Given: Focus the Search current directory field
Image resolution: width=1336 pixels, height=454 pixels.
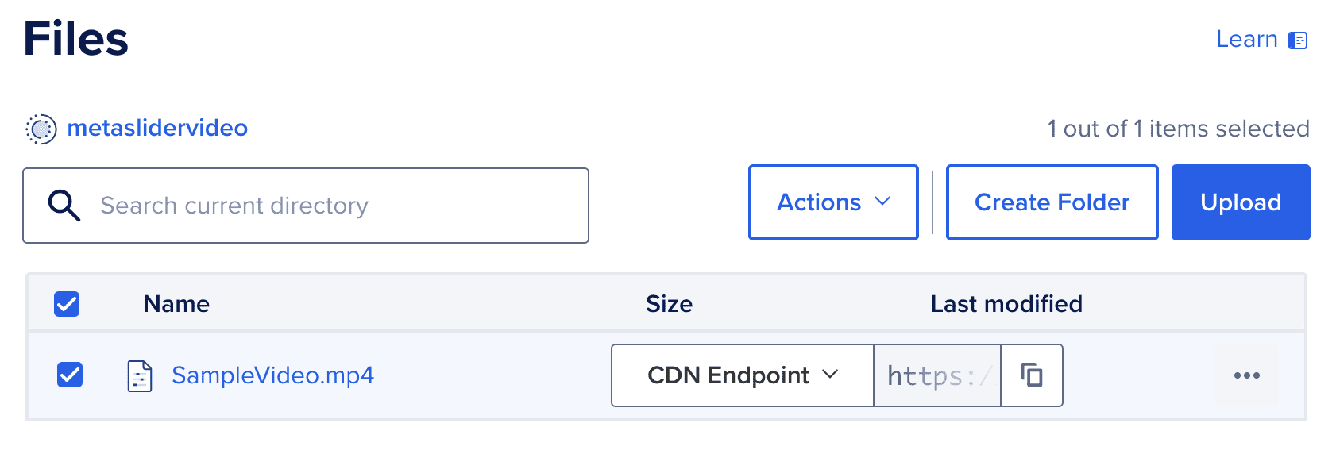Looking at the screenshot, I should [334, 206].
